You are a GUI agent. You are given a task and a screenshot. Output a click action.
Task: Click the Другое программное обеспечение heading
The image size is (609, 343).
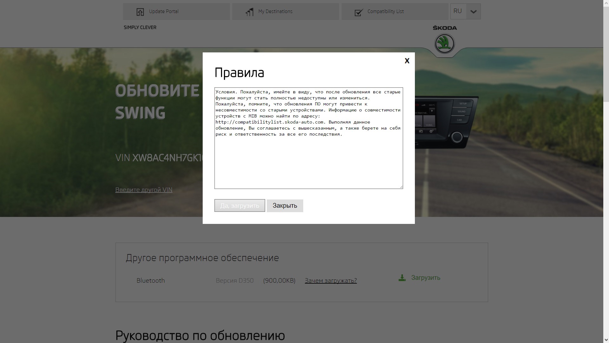coord(202,258)
